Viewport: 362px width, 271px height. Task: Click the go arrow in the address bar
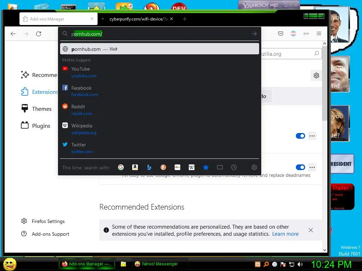[254, 34]
